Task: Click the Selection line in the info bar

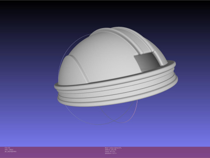Action: (111, 153)
